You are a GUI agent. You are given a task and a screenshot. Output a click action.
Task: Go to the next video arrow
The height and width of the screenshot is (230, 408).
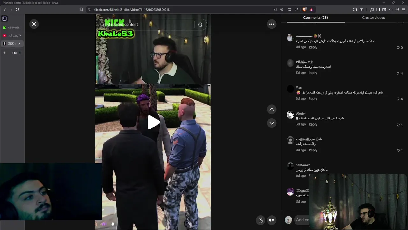click(x=272, y=123)
